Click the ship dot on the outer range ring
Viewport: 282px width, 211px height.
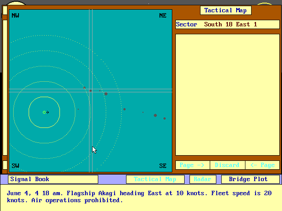click(x=124, y=109)
